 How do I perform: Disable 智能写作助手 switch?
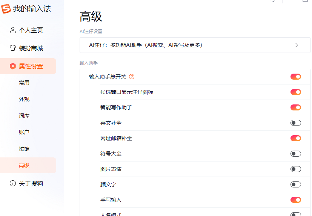click(x=296, y=107)
